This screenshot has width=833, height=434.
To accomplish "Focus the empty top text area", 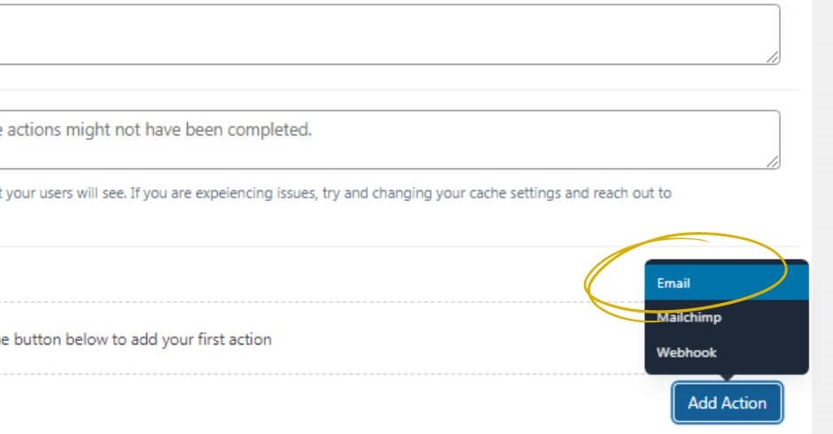I will pyautogui.click(x=389, y=34).
